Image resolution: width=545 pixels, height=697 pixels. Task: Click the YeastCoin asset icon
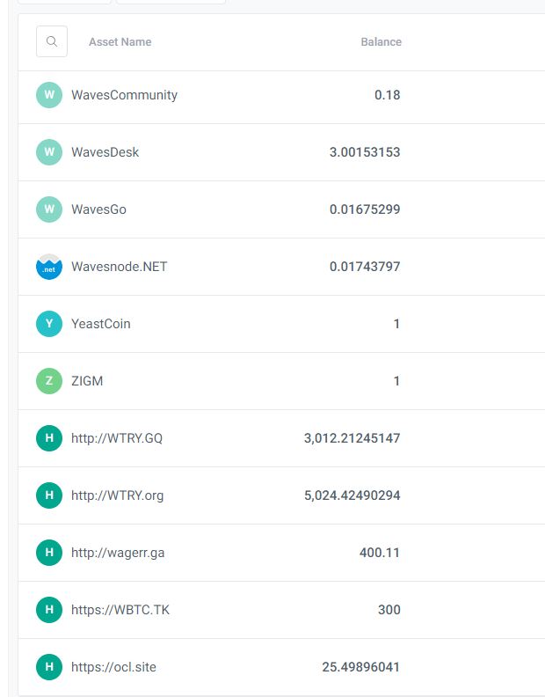[49, 324]
